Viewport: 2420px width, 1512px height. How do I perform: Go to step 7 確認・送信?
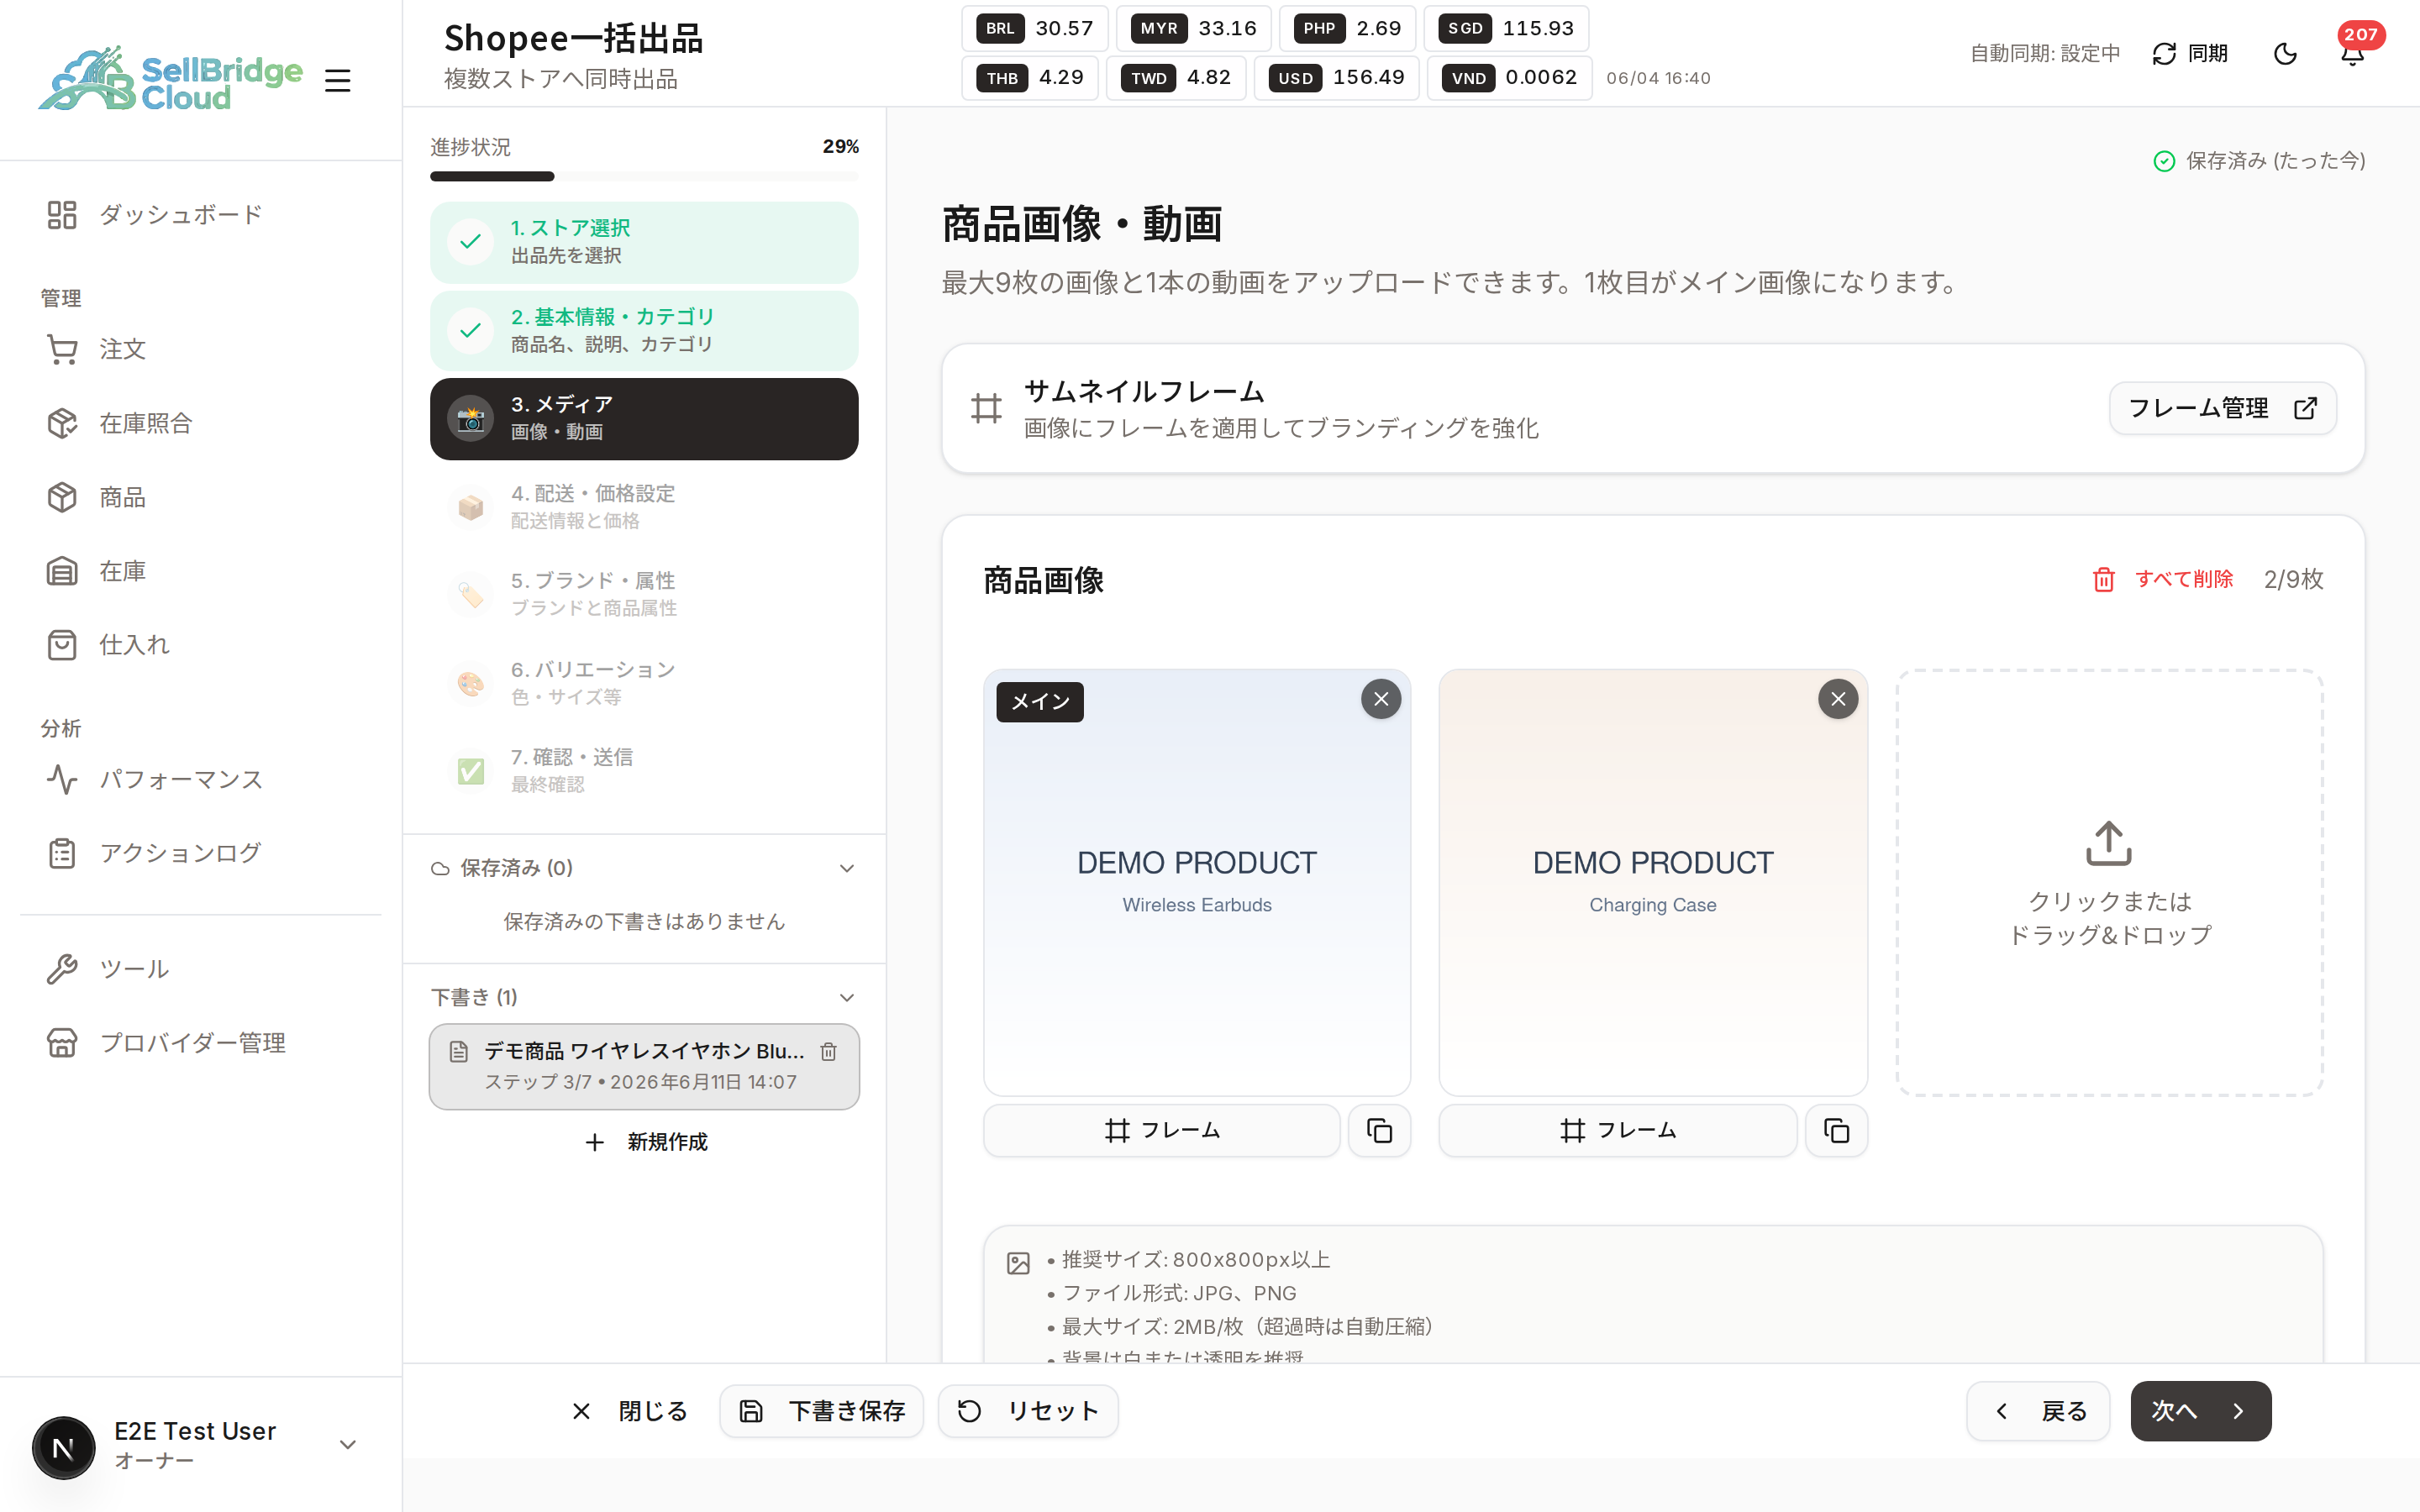coord(644,771)
